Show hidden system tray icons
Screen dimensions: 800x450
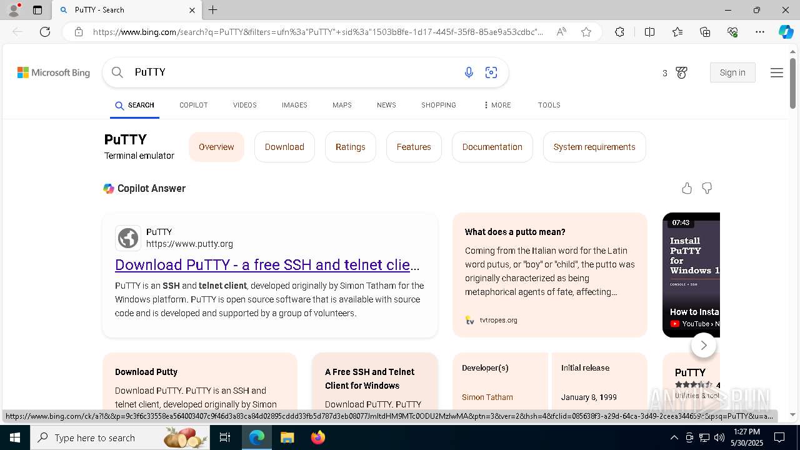click(x=674, y=437)
